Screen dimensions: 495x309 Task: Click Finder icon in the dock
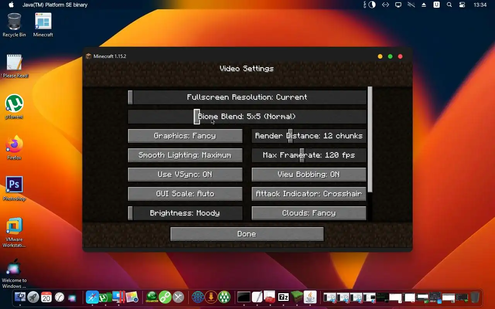point(20,297)
